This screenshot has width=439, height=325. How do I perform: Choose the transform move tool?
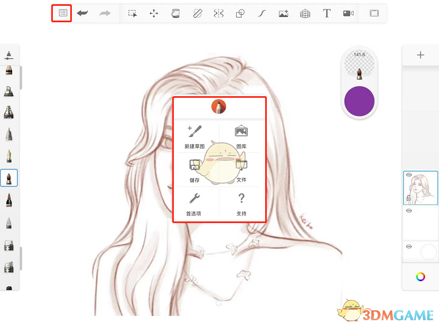(x=154, y=13)
